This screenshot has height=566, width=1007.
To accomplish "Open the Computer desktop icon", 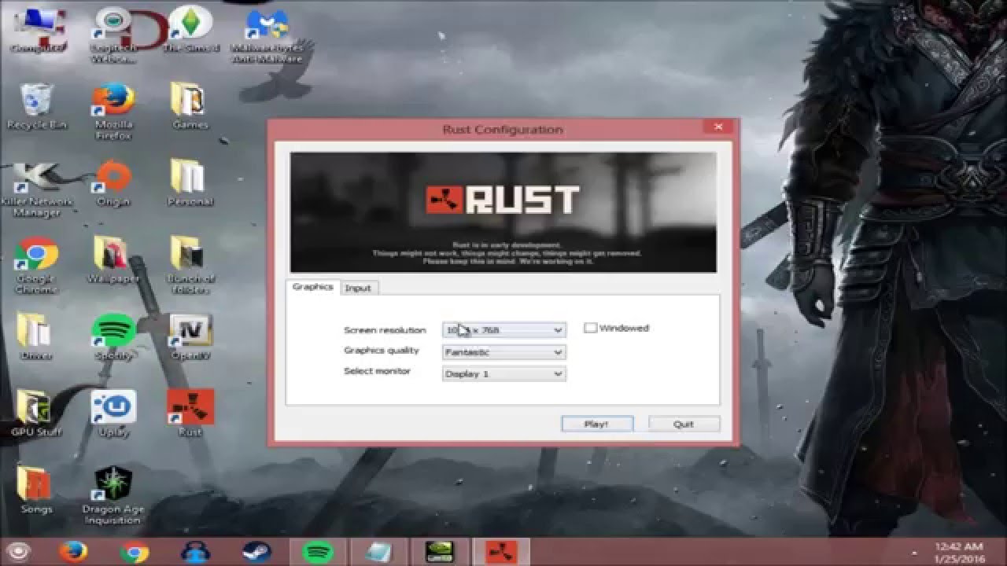I will point(36,29).
